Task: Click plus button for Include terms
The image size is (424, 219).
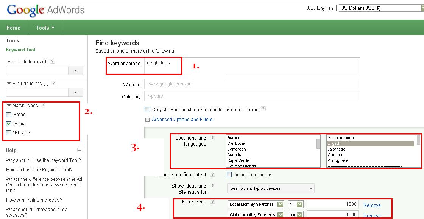Action: click(x=76, y=70)
